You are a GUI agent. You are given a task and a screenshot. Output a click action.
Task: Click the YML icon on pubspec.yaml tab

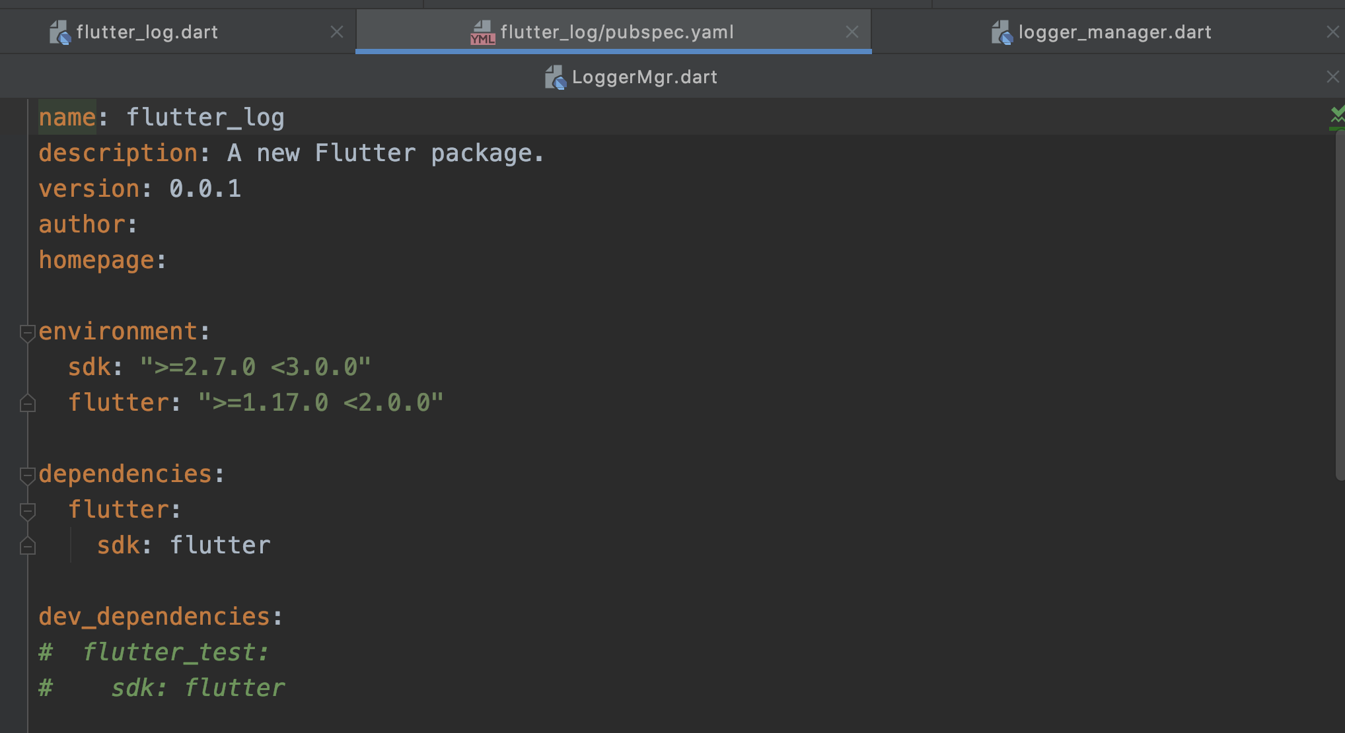[482, 32]
